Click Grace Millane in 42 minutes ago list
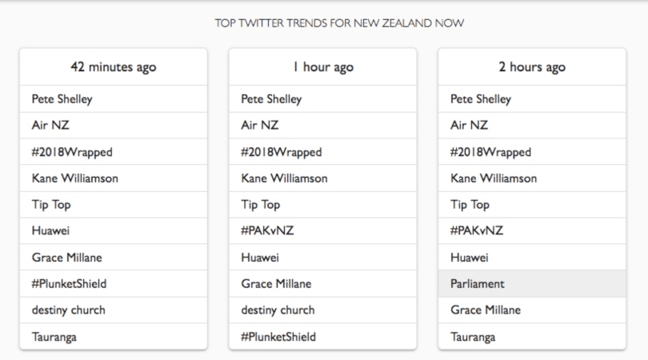The height and width of the screenshot is (360, 648). coord(67,258)
